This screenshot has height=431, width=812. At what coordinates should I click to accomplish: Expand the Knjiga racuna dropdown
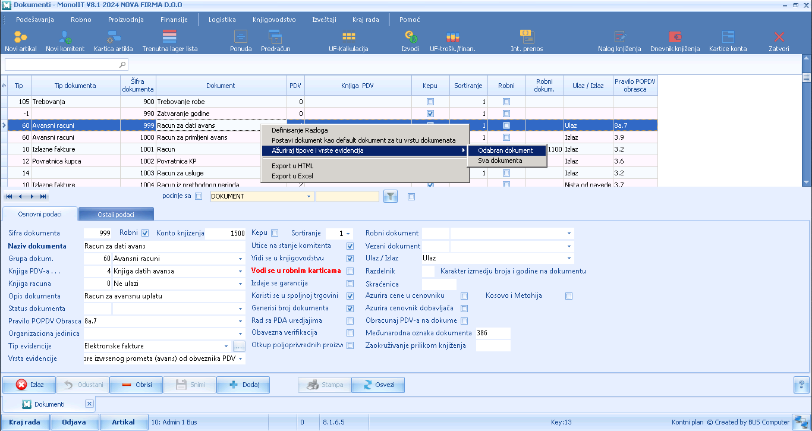click(x=241, y=284)
